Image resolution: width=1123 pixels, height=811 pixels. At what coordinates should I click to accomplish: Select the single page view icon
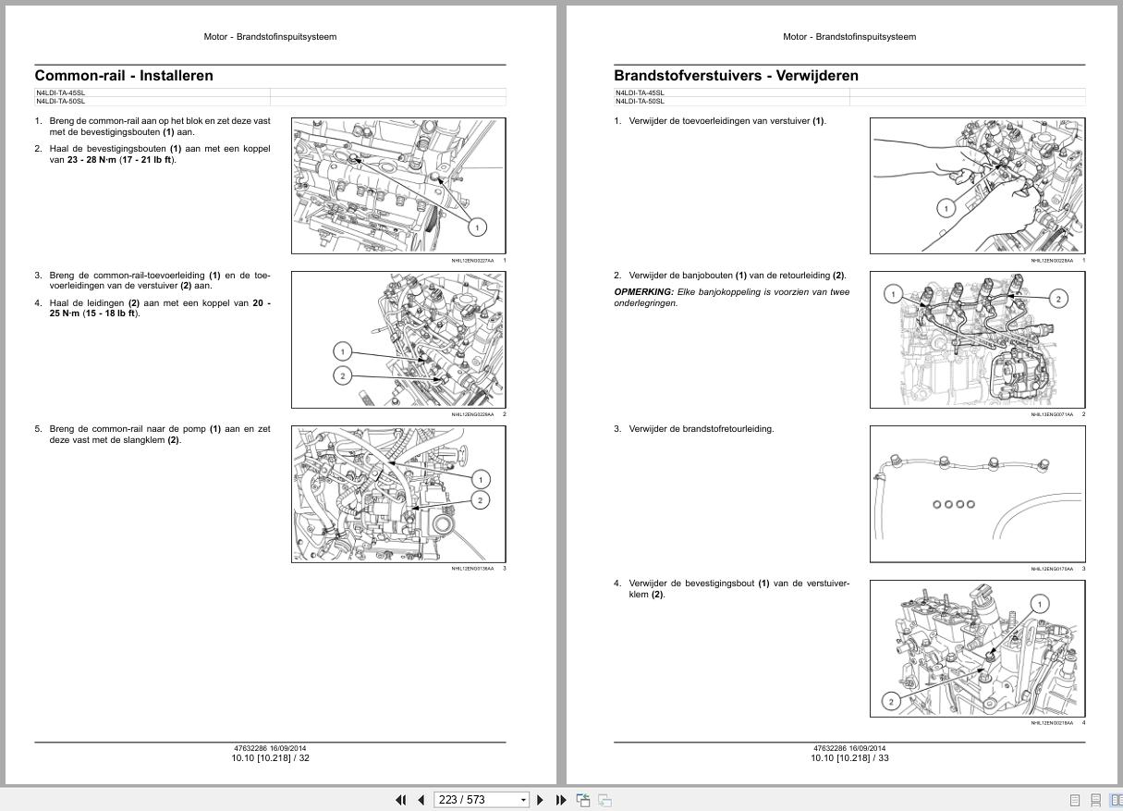tap(1074, 799)
